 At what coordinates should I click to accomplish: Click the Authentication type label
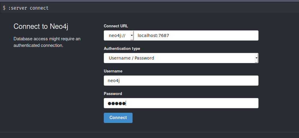click(x=122, y=48)
